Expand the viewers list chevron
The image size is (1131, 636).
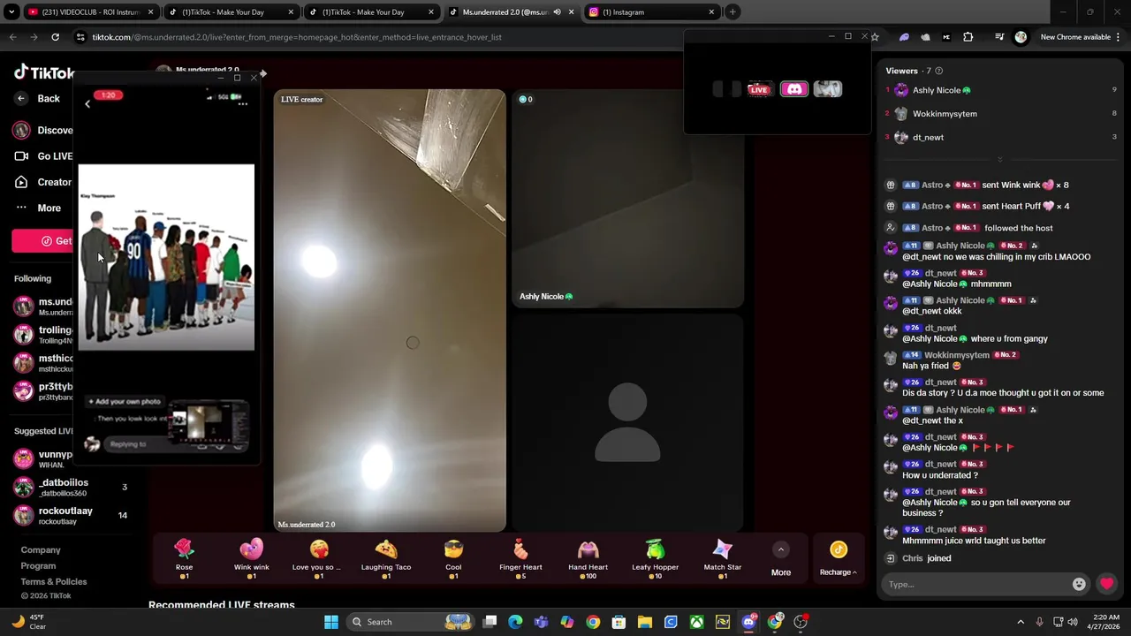click(999, 160)
